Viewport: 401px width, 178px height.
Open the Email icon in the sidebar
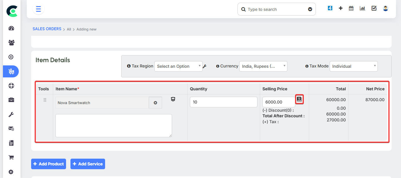tap(11, 128)
